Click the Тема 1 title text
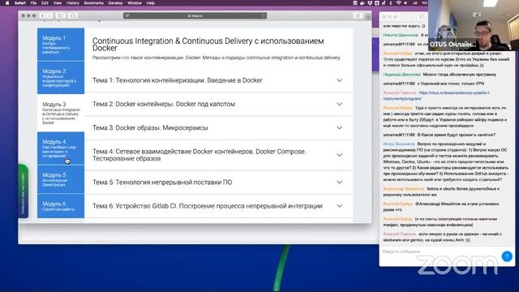Viewport: 519px width, 292px height. [x=177, y=80]
